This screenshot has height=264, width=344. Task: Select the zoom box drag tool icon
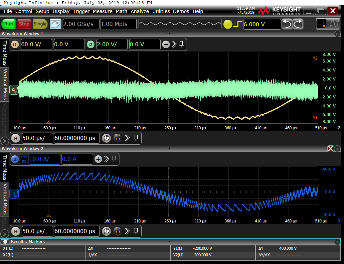pyautogui.click(x=321, y=24)
